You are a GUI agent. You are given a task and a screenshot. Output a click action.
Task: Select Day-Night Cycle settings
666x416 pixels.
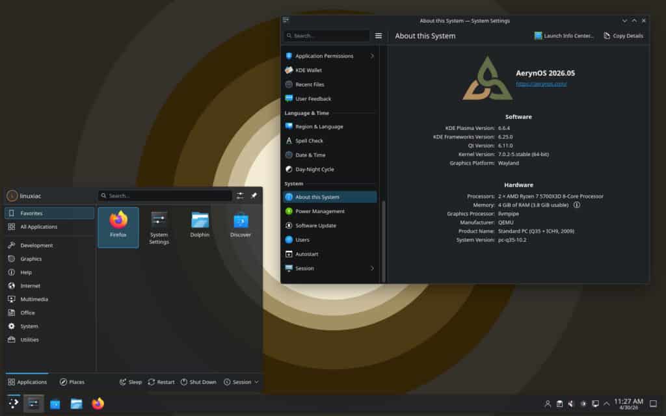pyautogui.click(x=314, y=168)
